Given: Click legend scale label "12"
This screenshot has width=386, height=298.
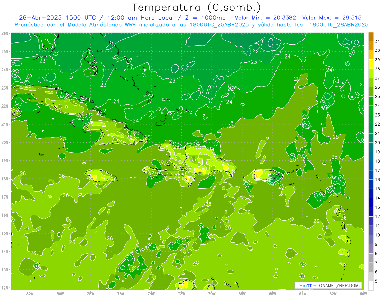Looking at the screenshot, I should 378,216.
